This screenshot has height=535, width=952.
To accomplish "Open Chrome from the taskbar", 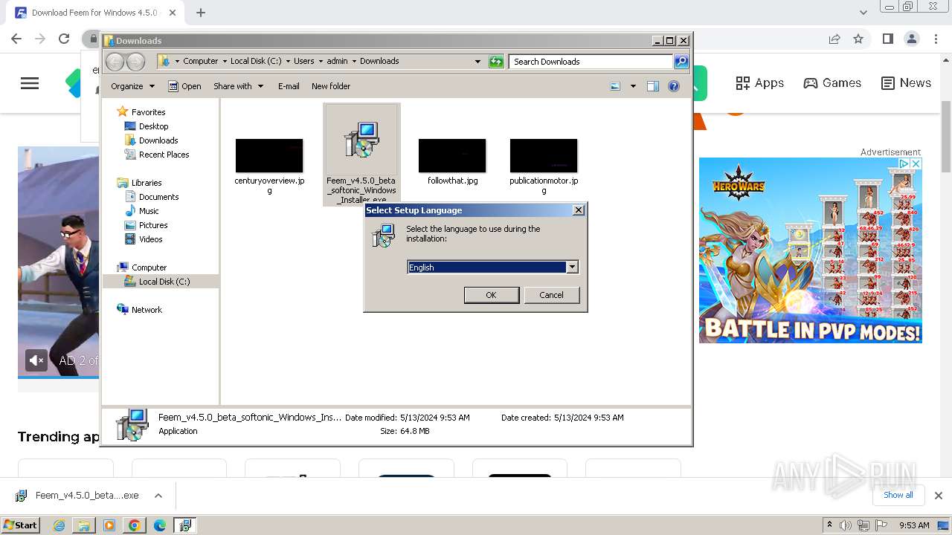I will [135, 525].
